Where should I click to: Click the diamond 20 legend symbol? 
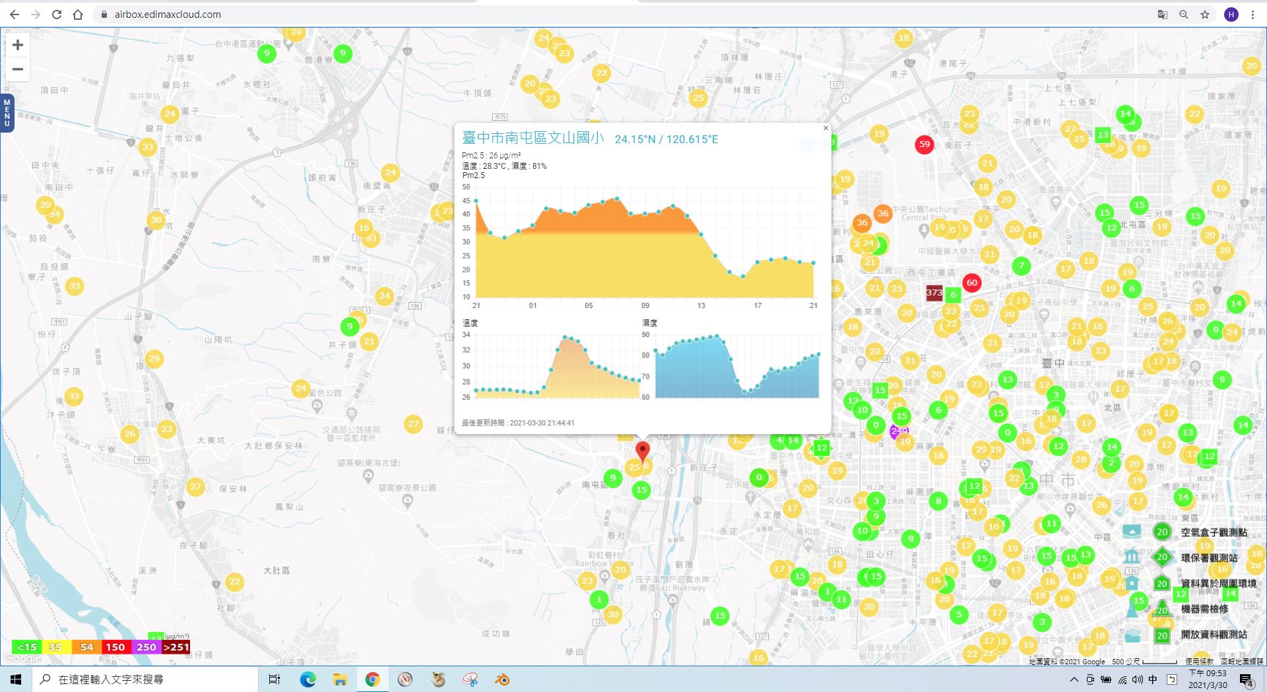(1162, 557)
